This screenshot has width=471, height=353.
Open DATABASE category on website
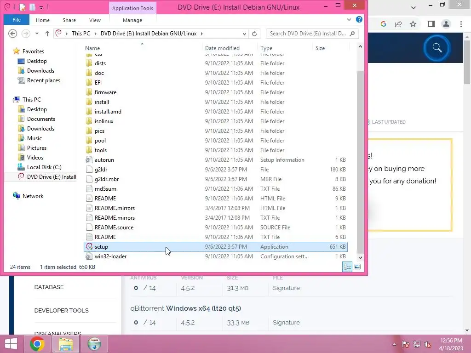click(49, 287)
